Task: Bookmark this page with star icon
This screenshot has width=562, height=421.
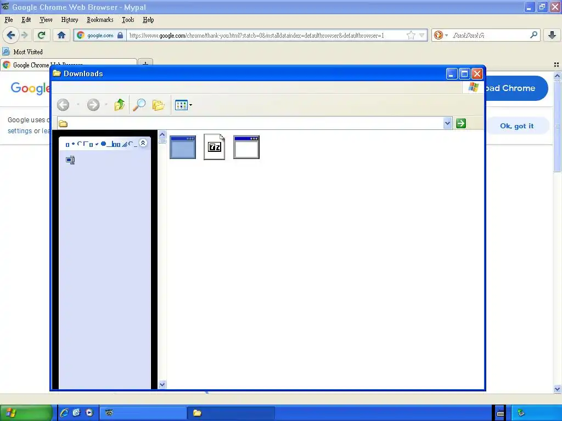Action: pyautogui.click(x=411, y=35)
